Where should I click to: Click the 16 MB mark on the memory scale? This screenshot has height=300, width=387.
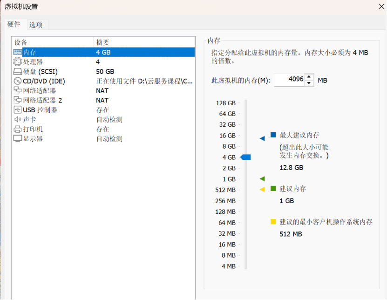tap(227, 245)
